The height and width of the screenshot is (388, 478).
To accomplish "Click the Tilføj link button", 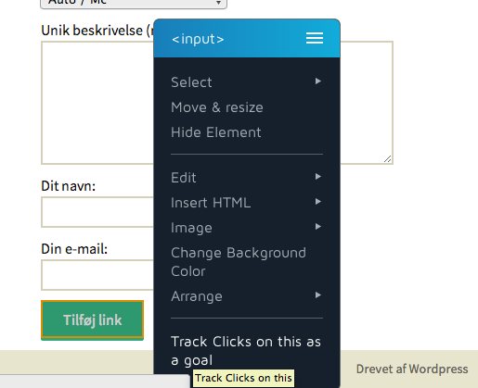I will (92, 319).
